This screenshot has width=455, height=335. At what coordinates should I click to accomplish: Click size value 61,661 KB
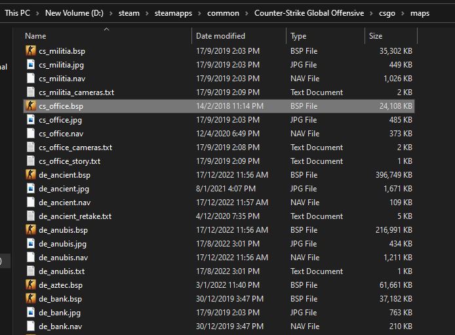[x=396, y=285]
